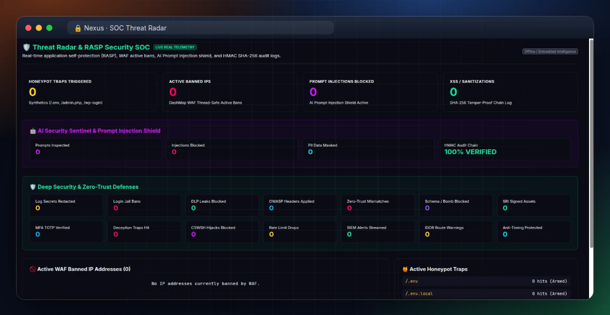This screenshot has height=315, width=610.
Task: Click the shield icon beside Threat Radar heading
Action: coord(26,47)
